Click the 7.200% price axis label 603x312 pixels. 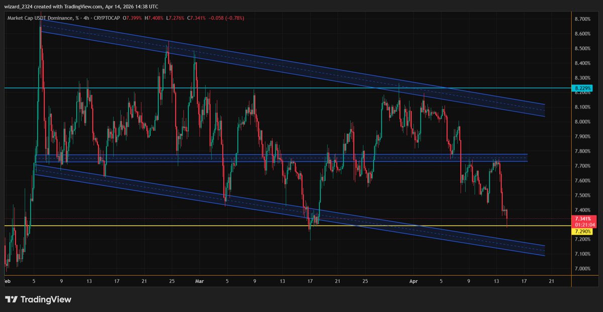pos(582,240)
